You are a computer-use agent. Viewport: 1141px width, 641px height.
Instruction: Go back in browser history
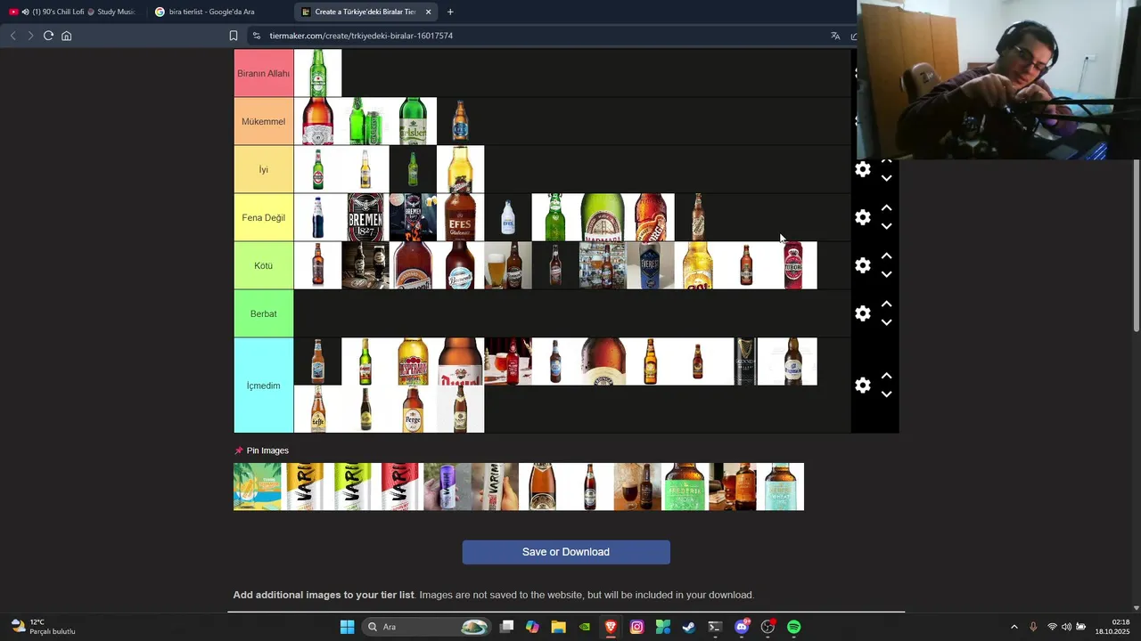[x=12, y=36]
